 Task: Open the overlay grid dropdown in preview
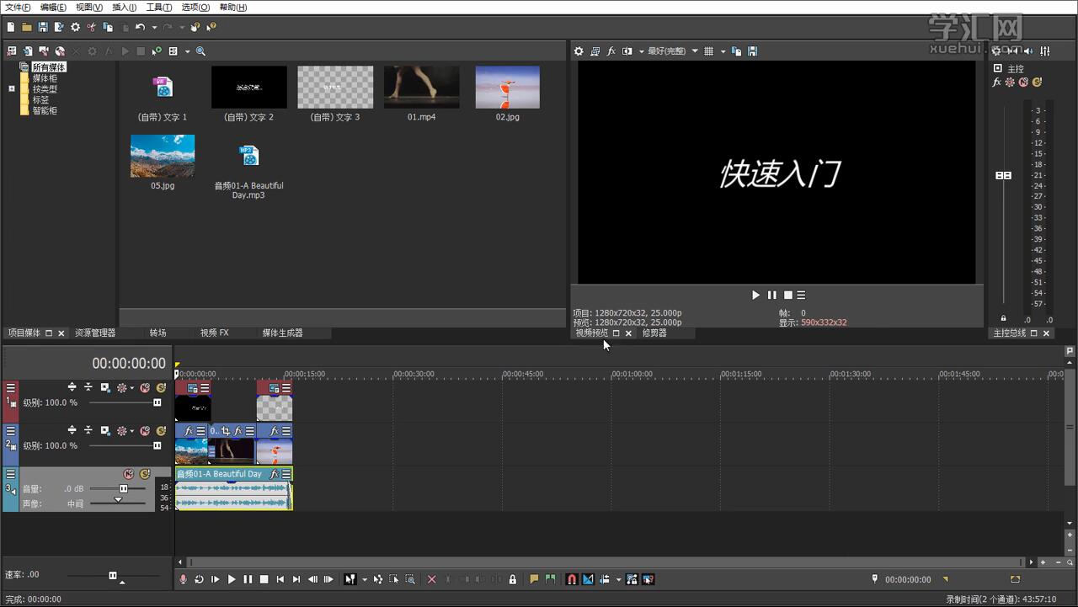[722, 51]
